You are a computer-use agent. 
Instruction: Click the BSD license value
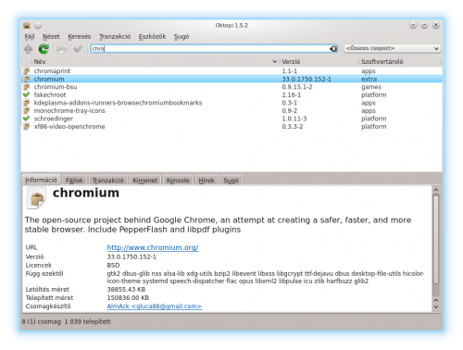tap(113, 266)
